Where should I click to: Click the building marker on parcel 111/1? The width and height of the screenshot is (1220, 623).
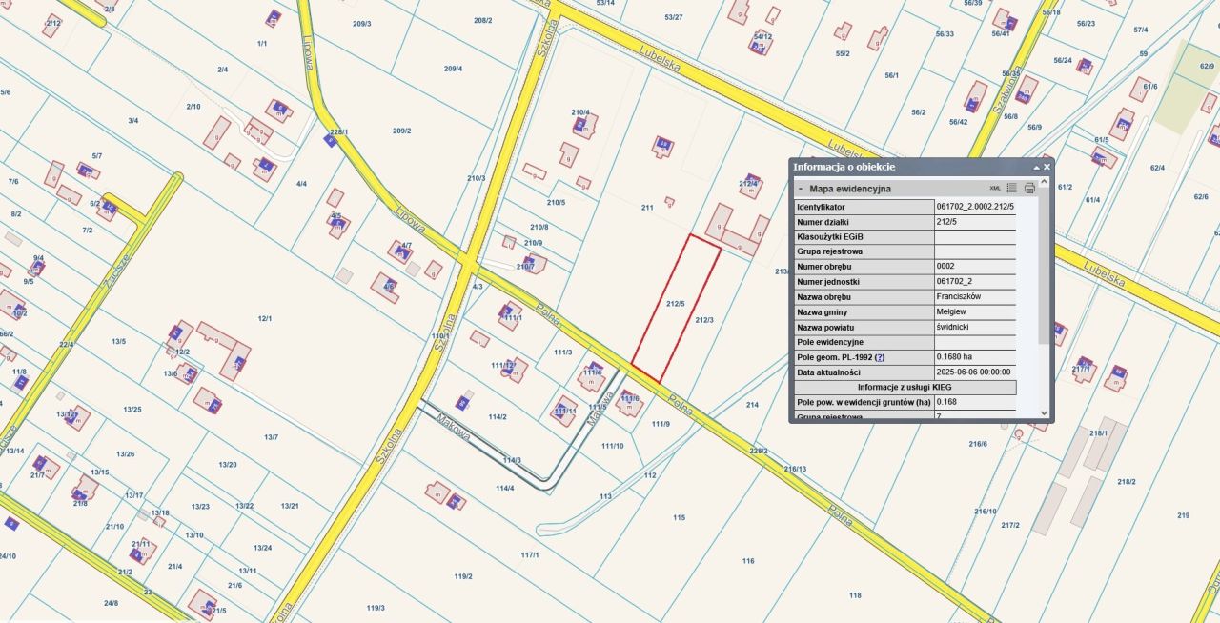(x=507, y=311)
